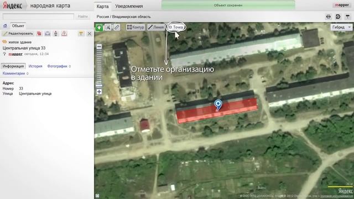The height and width of the screenshot is (199, 354).
Task: Click the question mark icon beside mapper
Action: 4,54
